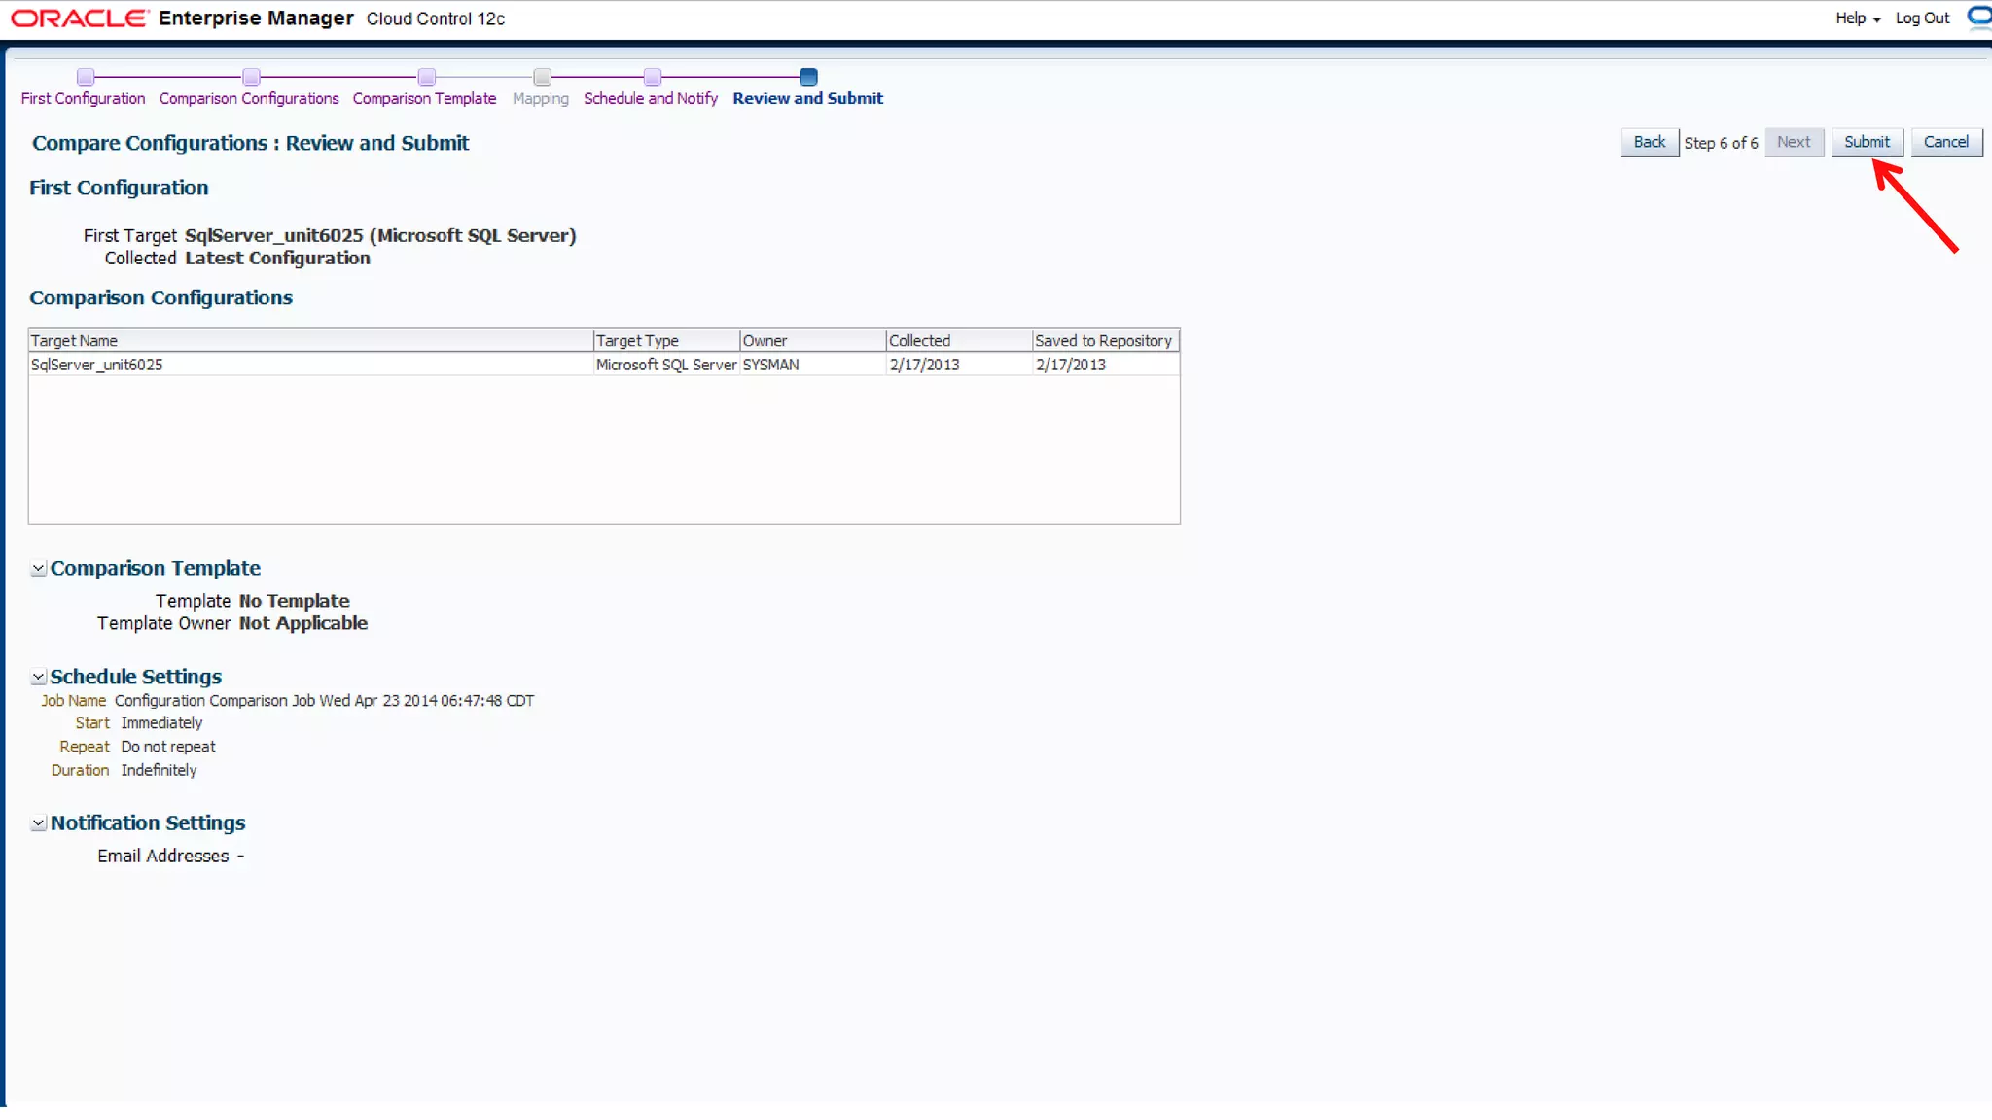
Task: Click the Comparison Configurations step marker
Action: tap(251, 77)
